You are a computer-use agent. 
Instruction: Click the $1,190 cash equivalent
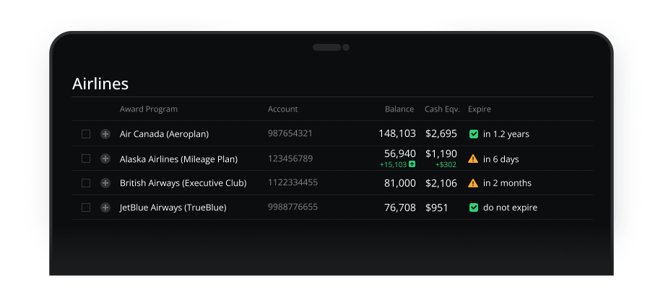[x=441, y=153]
